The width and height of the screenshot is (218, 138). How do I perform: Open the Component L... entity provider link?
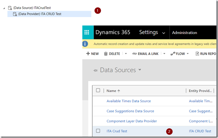click(x=201, y=121)
